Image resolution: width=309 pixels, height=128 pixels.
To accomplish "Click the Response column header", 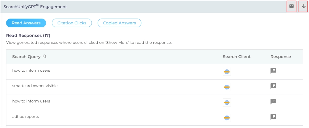I will pos(280,57).
